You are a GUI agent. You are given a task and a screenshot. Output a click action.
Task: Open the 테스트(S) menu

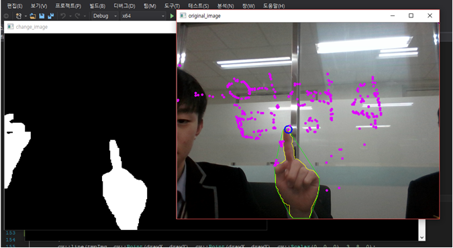coord(199,6)
